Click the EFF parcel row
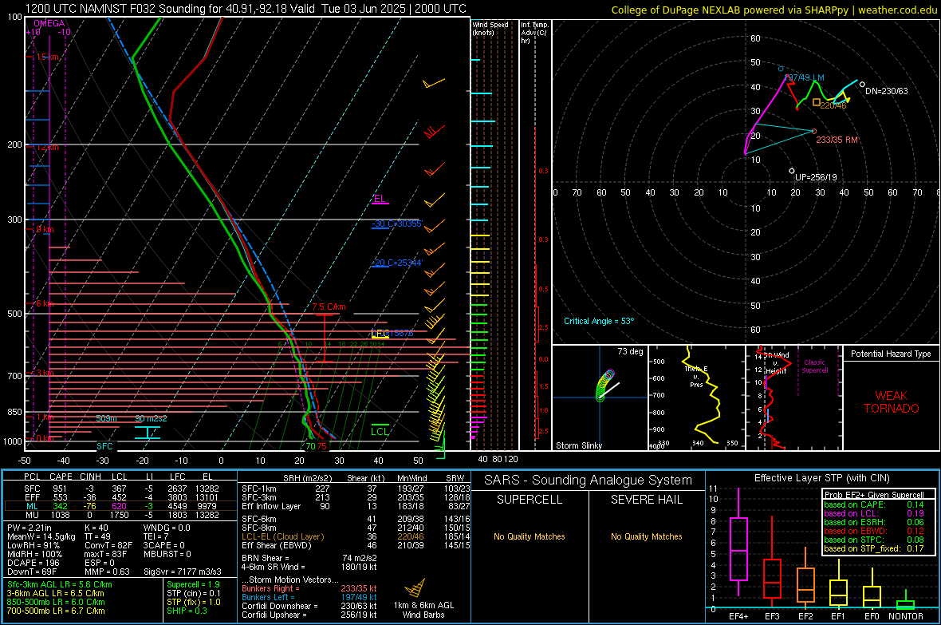The height and width of the screenshot is (625, 941). tap(120, 497)
